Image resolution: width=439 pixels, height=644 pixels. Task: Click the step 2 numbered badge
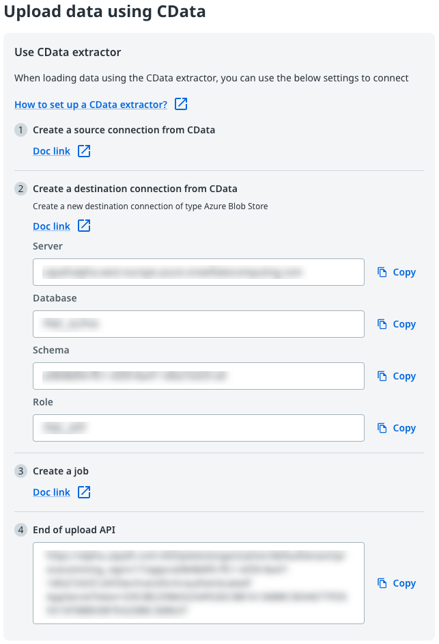(x=20, y=188)
